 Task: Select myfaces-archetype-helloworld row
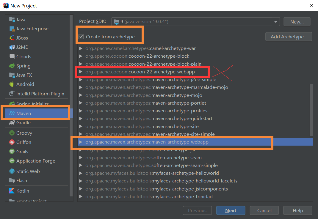(195, 173)
